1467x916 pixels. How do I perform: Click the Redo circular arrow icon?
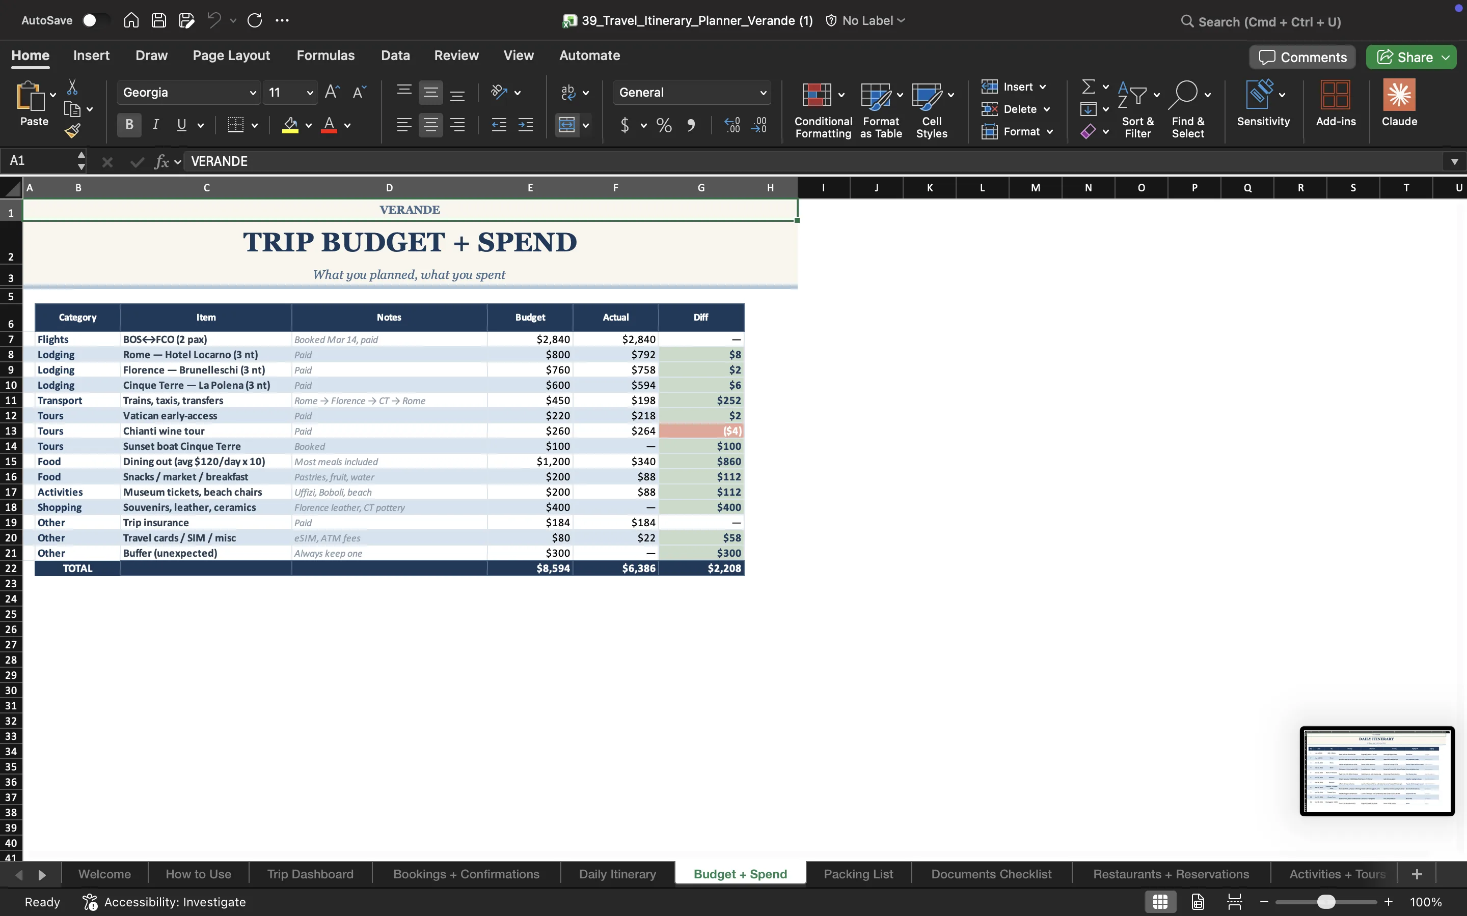(x=255, y=20)
